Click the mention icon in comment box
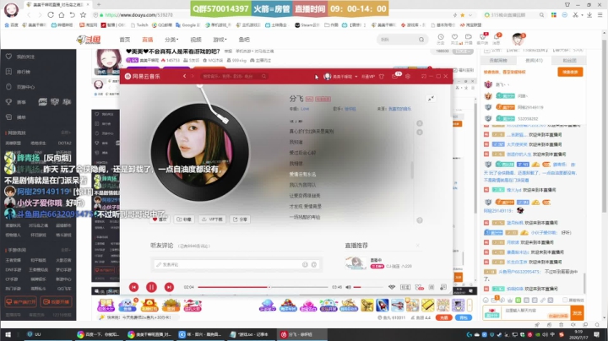608x341 pixels. pyautogui.click(x=314, y=264)
